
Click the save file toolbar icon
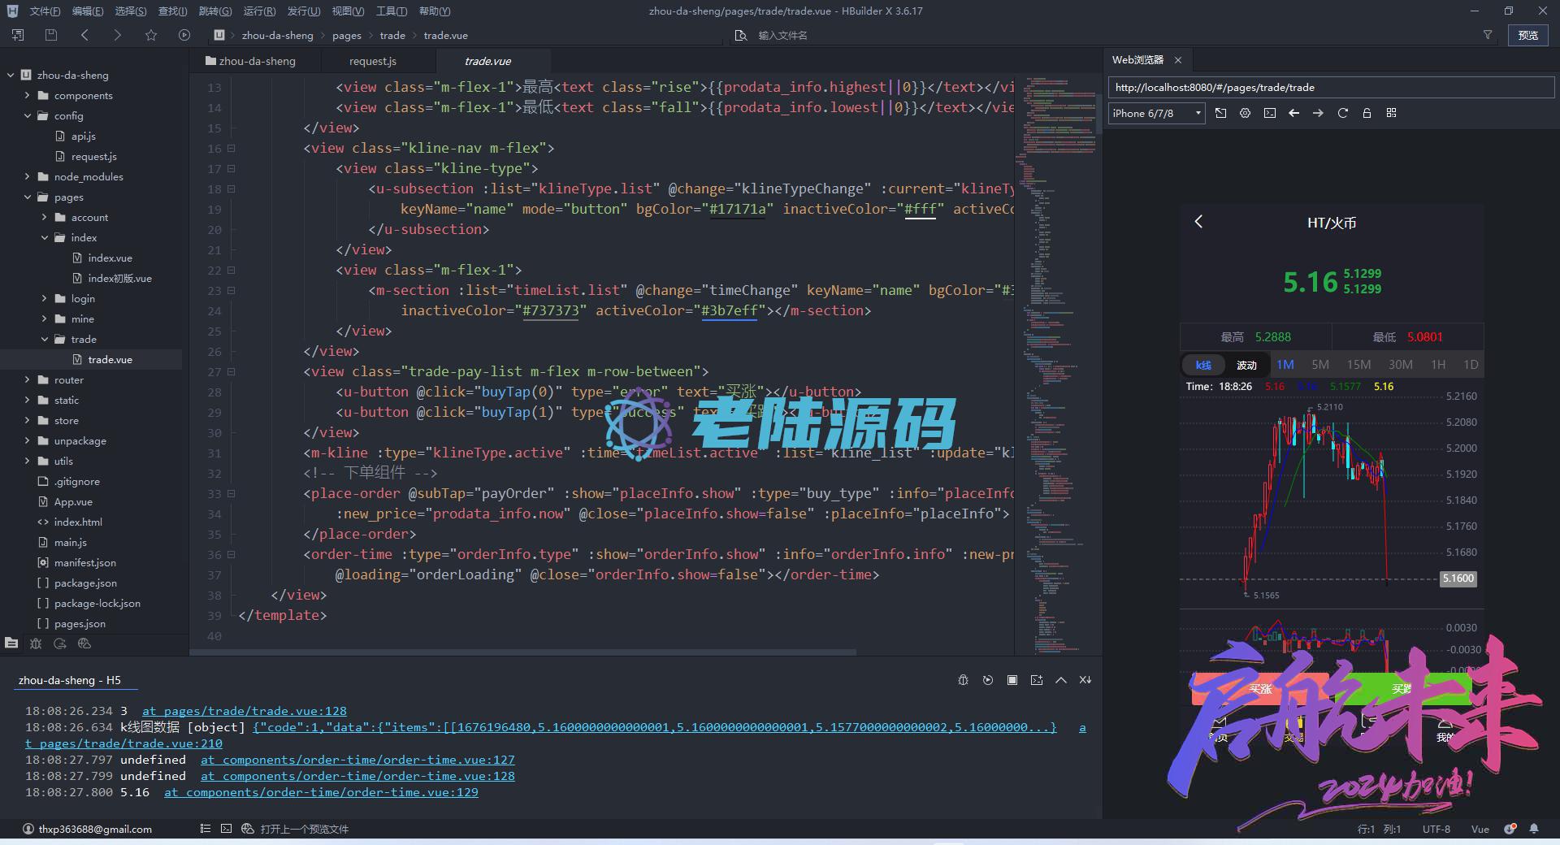pos(51,35)
